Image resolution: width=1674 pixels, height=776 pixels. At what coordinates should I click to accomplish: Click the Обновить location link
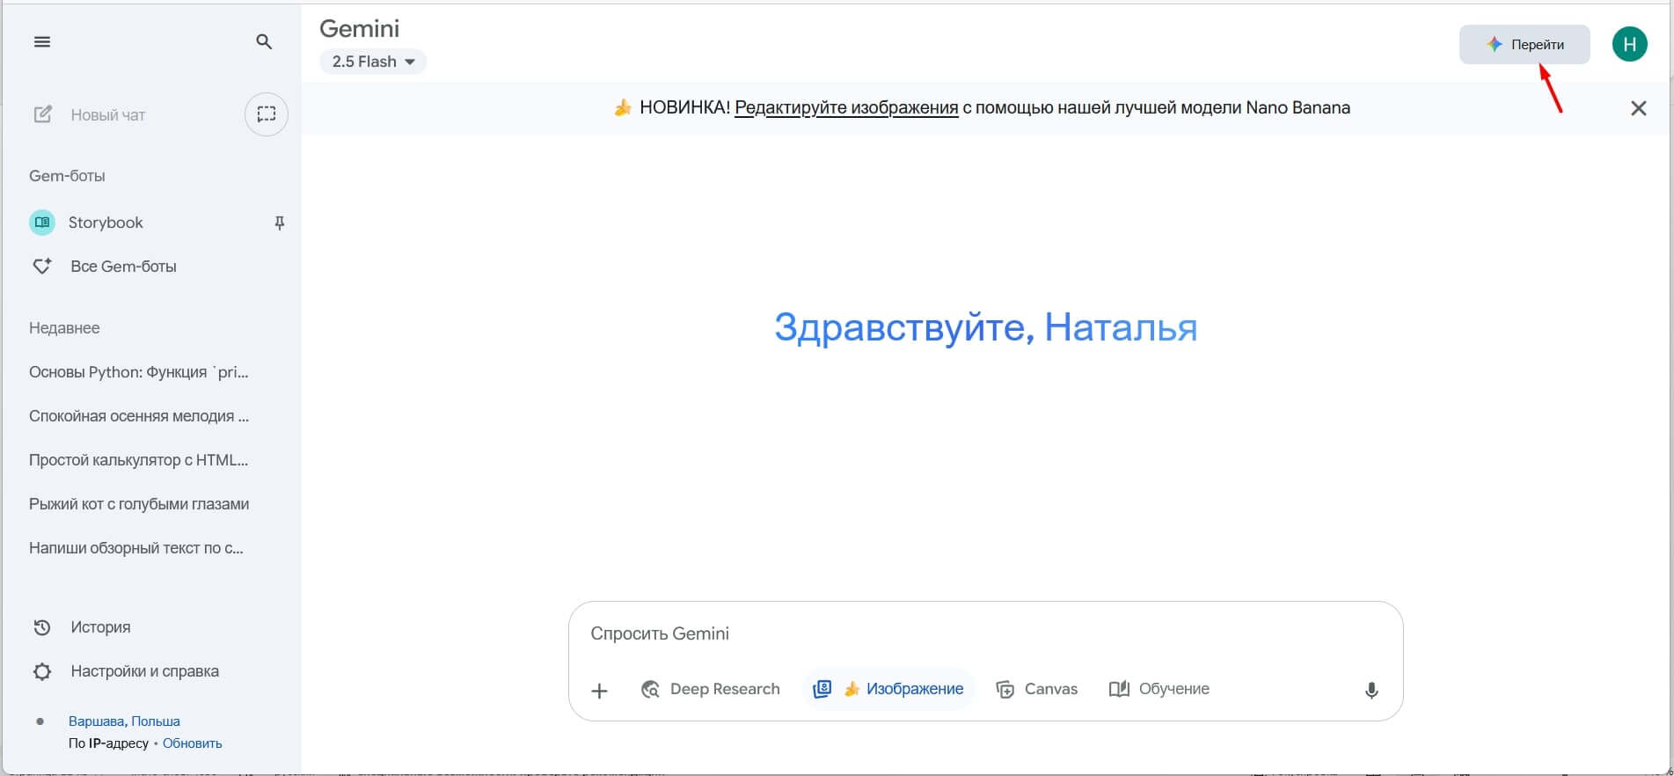coord(192,743)
